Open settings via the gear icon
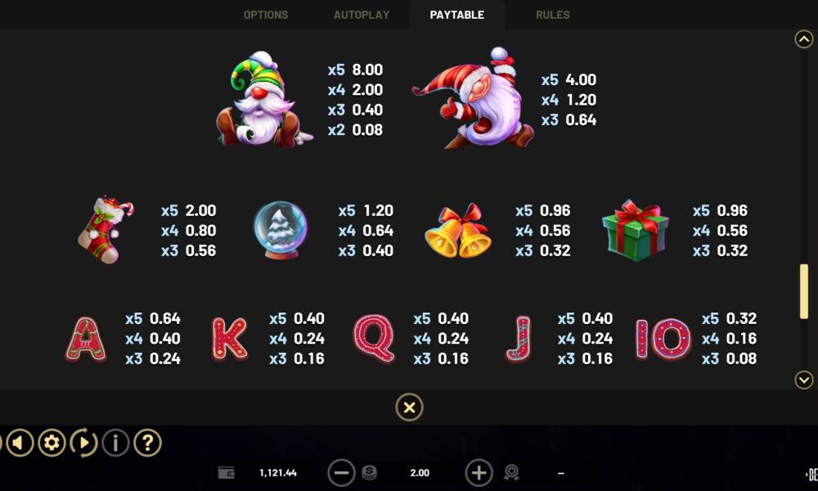This screenshot has height=491, width=818. pos(52,443)
